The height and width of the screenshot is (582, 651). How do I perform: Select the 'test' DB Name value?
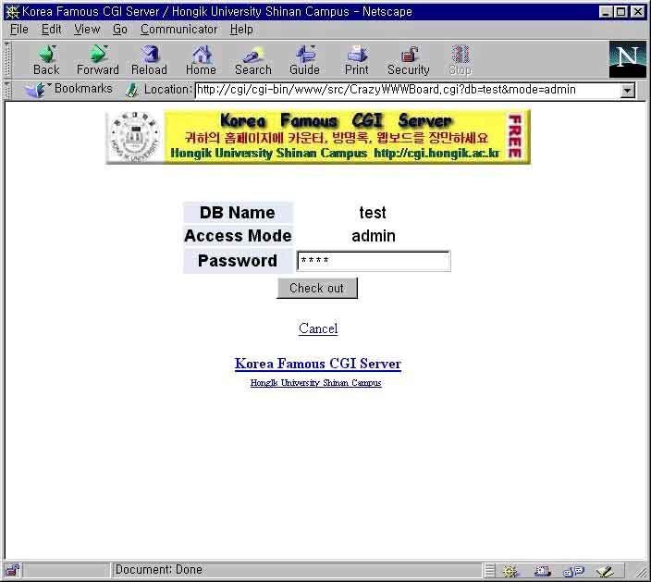pos(373,213)
